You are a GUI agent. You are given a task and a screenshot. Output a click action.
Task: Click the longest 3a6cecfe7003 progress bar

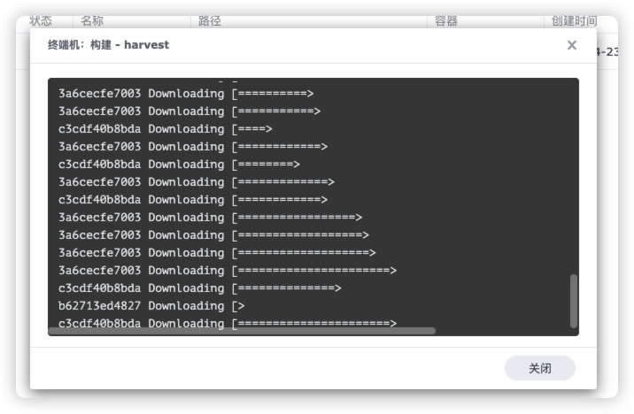click(314, 271)
